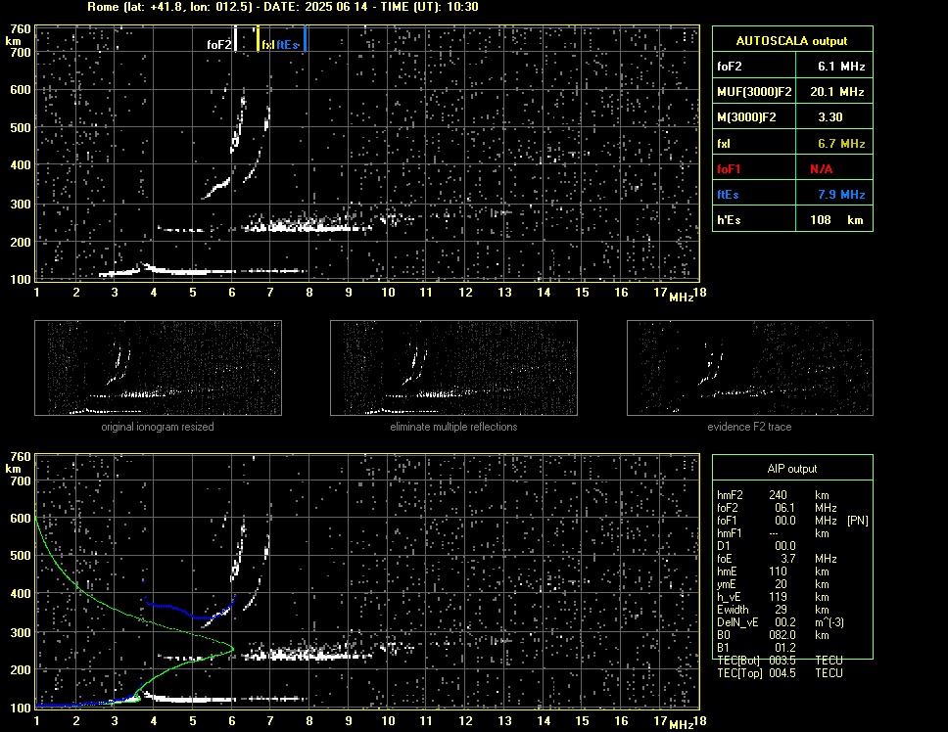Click the white foF2 marker line
This screenshot has height=732, width=948.
(235, 38)
